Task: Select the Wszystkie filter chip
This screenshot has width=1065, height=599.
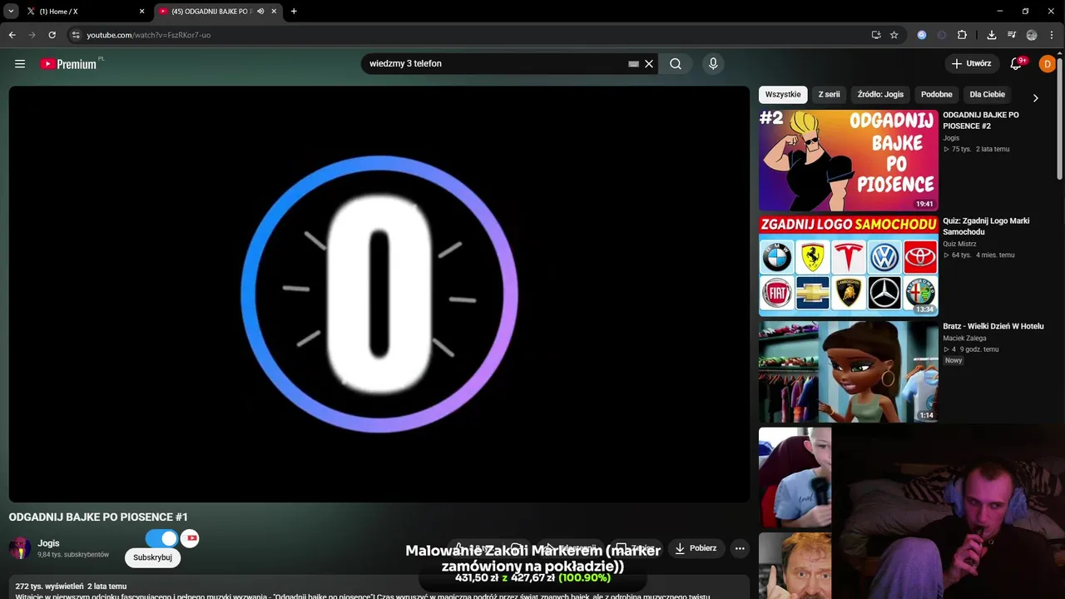Action: 783,95
